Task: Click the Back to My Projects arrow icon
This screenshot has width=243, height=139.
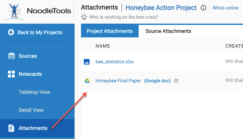Action: pyautogui.click(x=11, y=32)
